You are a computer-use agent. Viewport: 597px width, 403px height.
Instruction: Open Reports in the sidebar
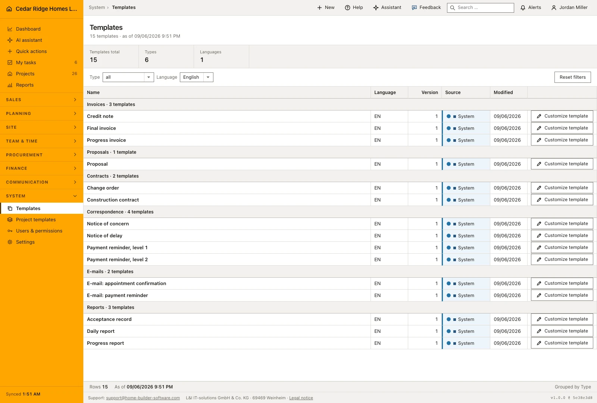(x=41, y=85)
